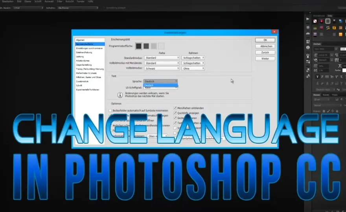Open the Fenster menu
Image resolution: width=346 pixels, height=212 pixels.
(81, 1)
